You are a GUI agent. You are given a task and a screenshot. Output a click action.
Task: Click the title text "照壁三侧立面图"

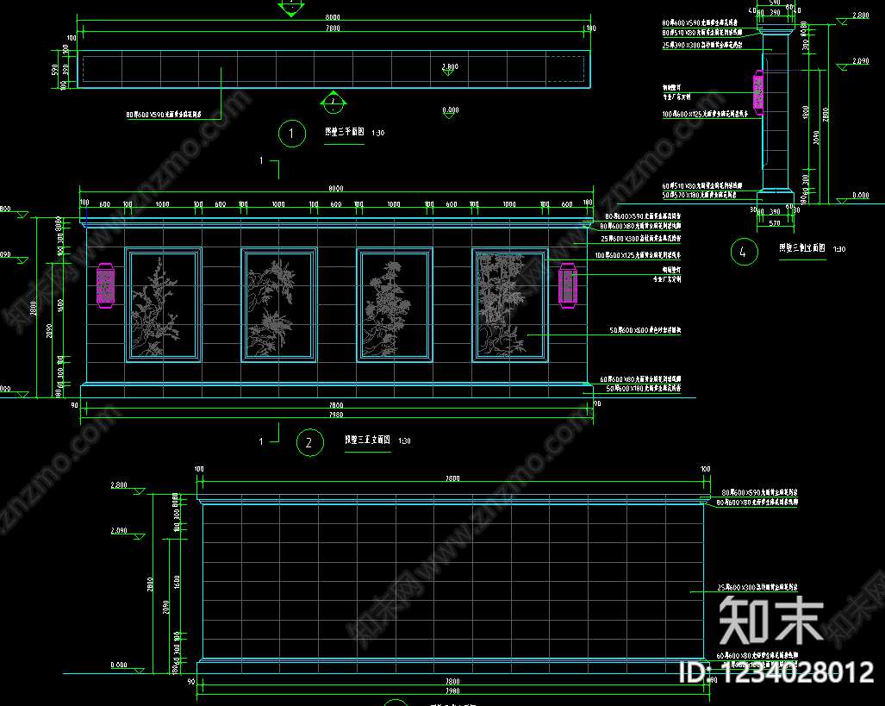(802, 248)
